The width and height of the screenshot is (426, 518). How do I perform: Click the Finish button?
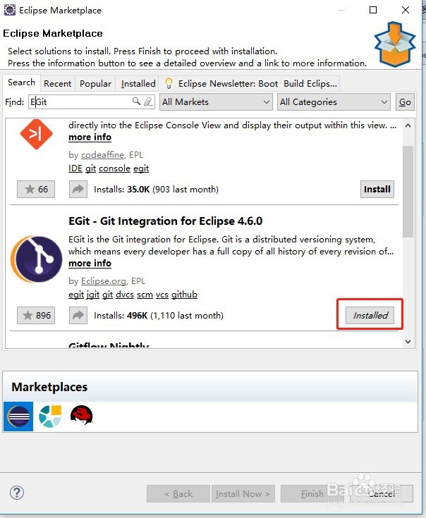coord(312,493)
